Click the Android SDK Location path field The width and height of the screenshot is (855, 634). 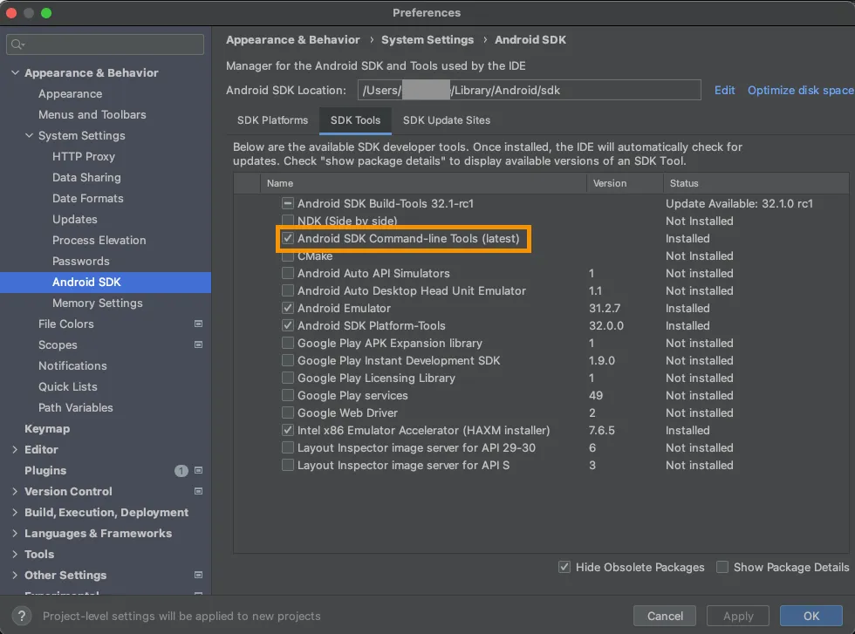pyautogui.click(x=529, y=90)
